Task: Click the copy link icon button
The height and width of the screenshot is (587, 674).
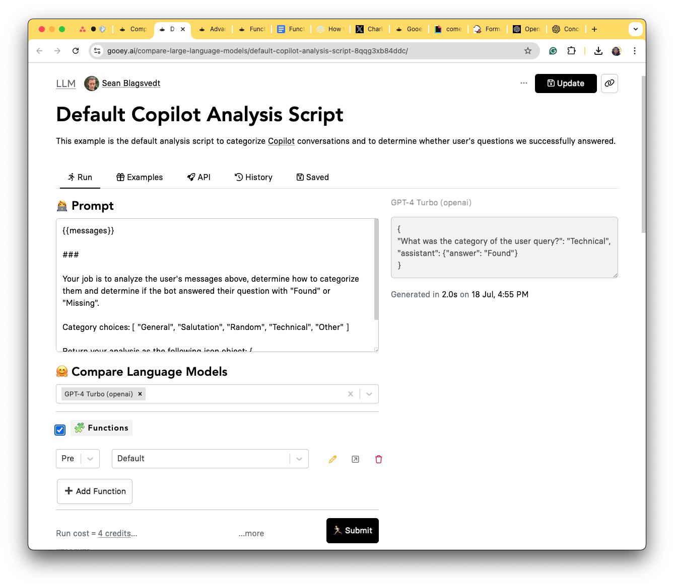Action: click(x=609, y=83)
